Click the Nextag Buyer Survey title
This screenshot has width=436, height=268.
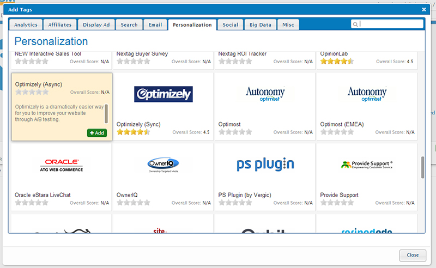pos(142,54)
